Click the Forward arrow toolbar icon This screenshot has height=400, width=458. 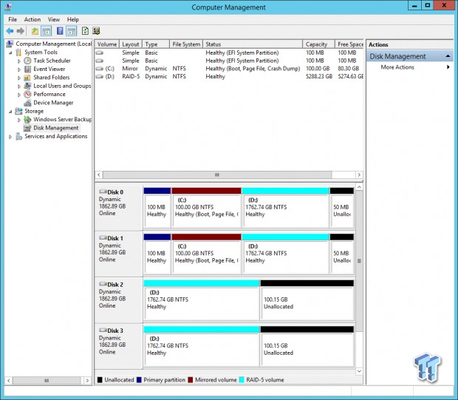tap(21, 31)
